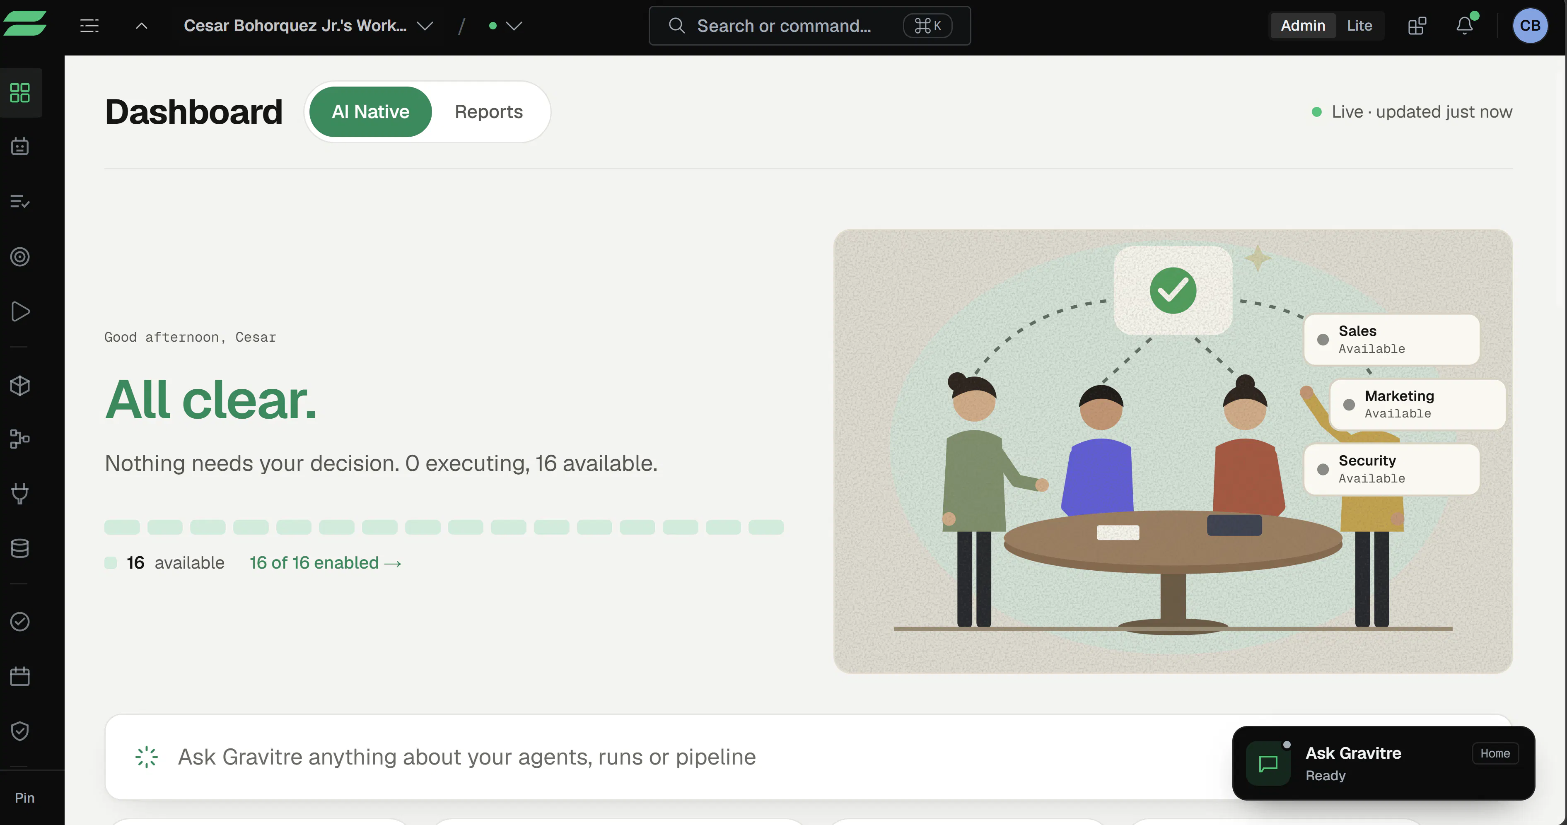
Task: Expand the green dot environment dropdown
Action: (505, 26)
